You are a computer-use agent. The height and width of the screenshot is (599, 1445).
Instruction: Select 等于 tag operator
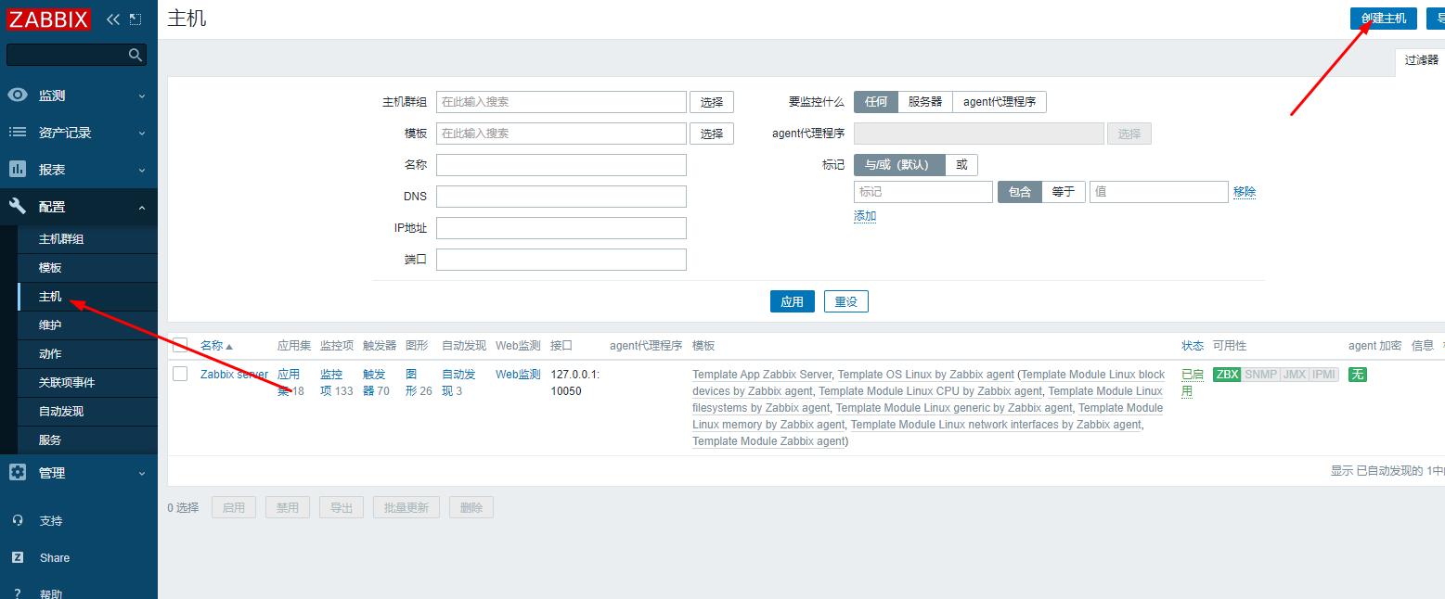[x=1064, y=192]
